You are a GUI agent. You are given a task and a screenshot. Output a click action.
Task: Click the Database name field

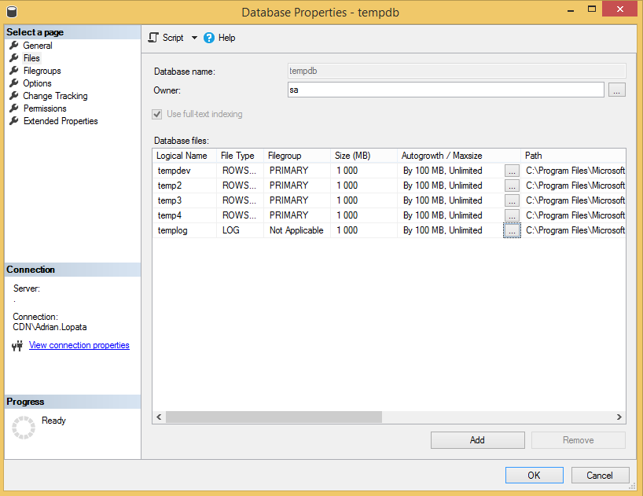click(457, 71)
